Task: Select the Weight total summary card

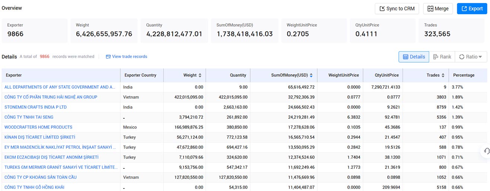Action: 104,30
